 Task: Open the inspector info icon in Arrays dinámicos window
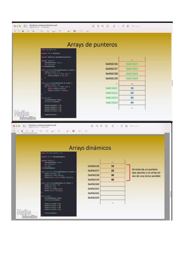pos(92,126)
